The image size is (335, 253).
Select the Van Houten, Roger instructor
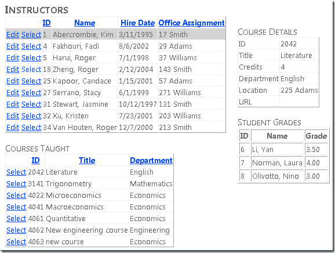(31, 128)
